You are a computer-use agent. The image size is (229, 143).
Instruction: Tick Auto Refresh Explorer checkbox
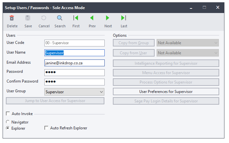[46, 128]
